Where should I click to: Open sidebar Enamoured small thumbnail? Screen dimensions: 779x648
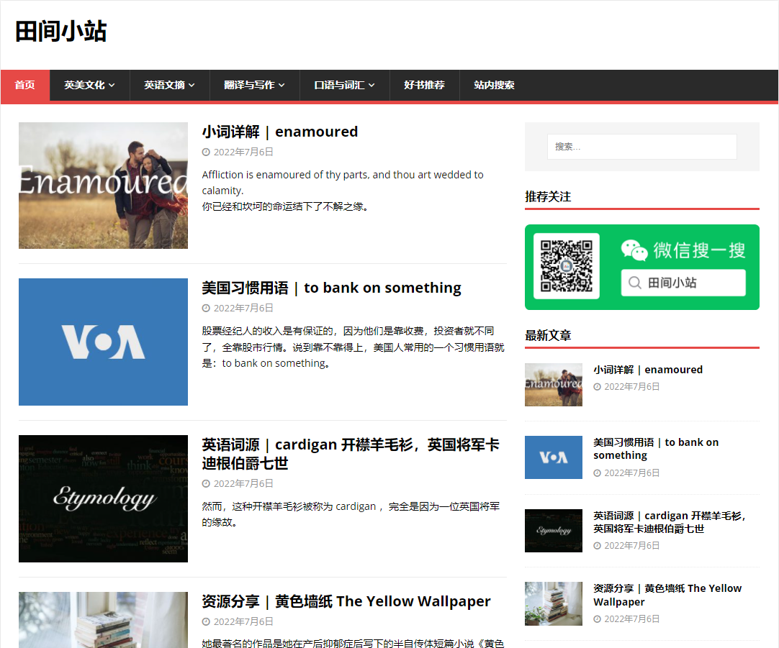pos(554,385)
